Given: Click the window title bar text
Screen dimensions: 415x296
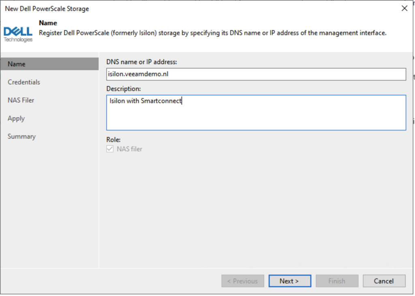Looking at the screenshot, I should coord(47,9).
